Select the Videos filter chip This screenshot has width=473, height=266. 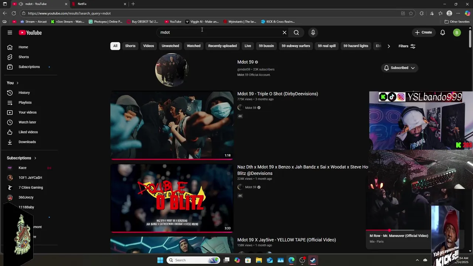click(149, 46)
